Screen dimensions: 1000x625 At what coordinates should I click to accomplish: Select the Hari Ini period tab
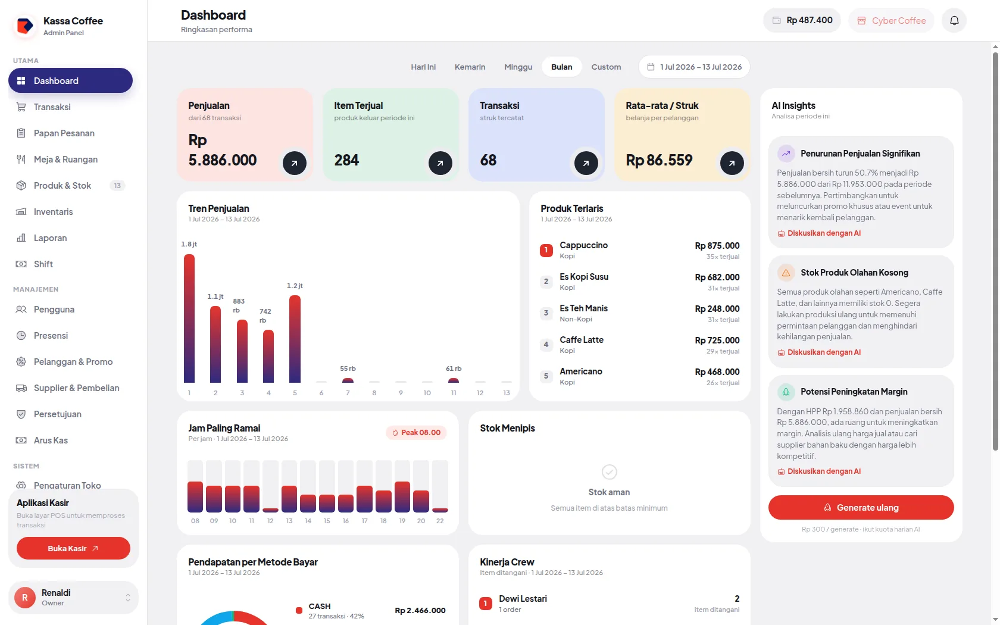pos(423,67)
